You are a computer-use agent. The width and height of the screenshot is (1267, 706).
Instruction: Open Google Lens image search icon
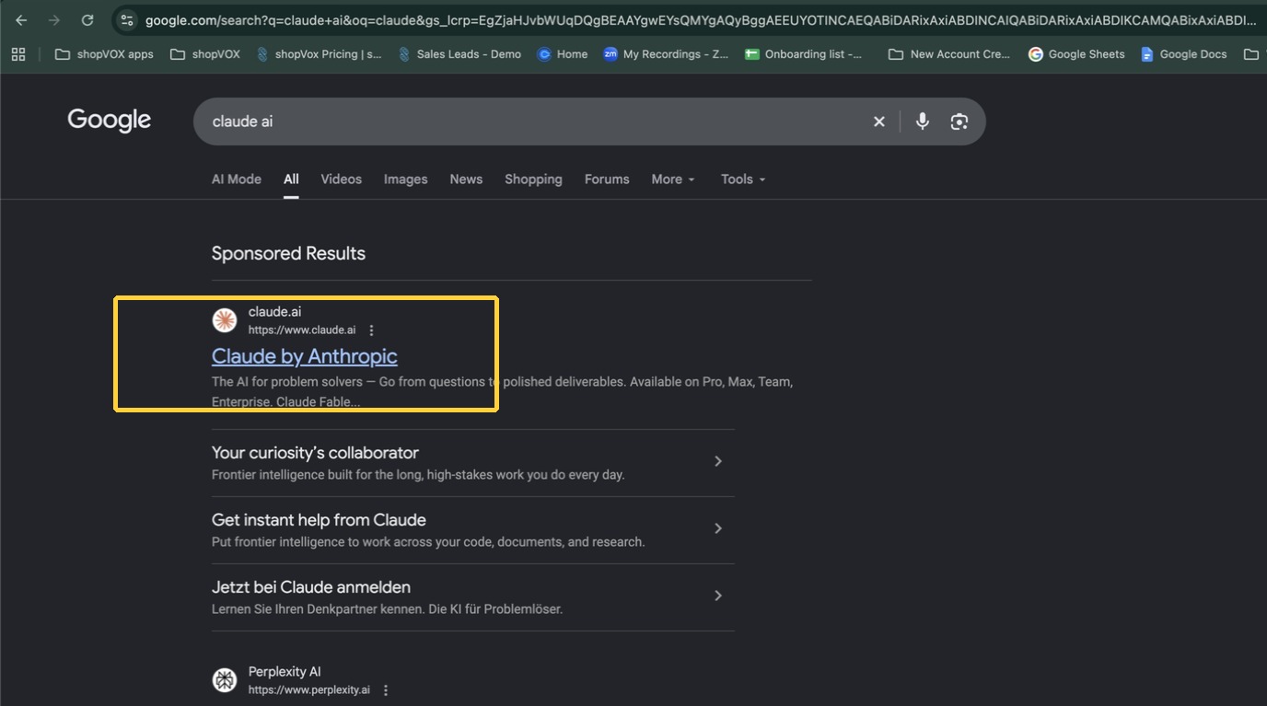(x=959, y=122)
